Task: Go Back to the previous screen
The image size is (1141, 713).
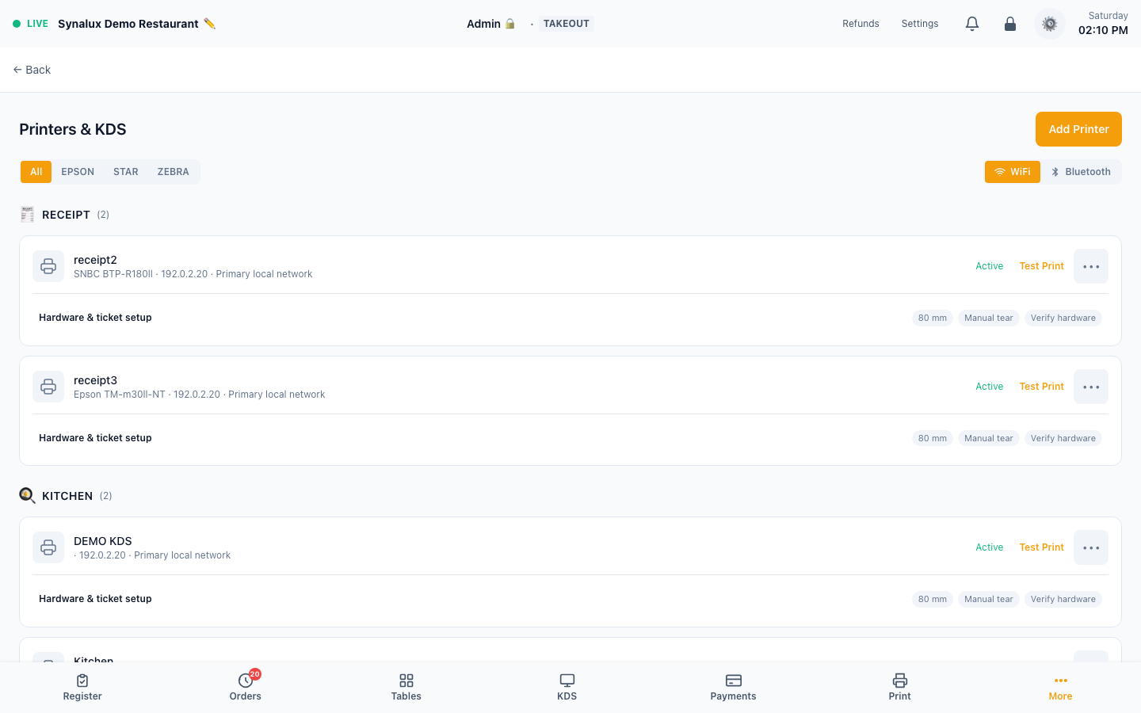Action: [32, 70]
